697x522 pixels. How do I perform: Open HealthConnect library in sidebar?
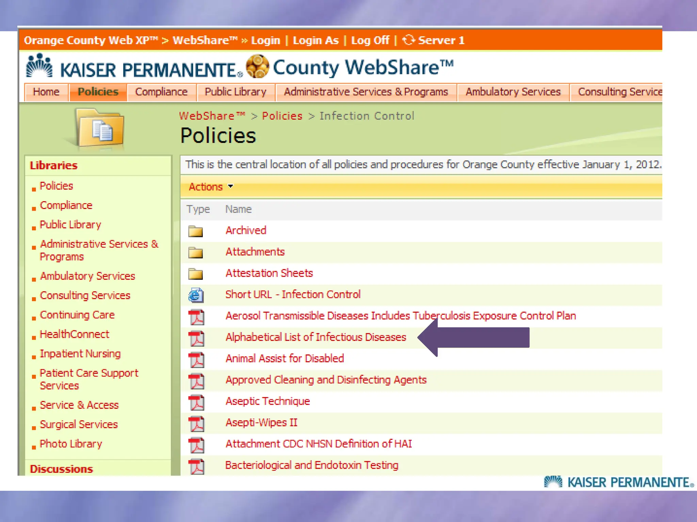[75, 334]
